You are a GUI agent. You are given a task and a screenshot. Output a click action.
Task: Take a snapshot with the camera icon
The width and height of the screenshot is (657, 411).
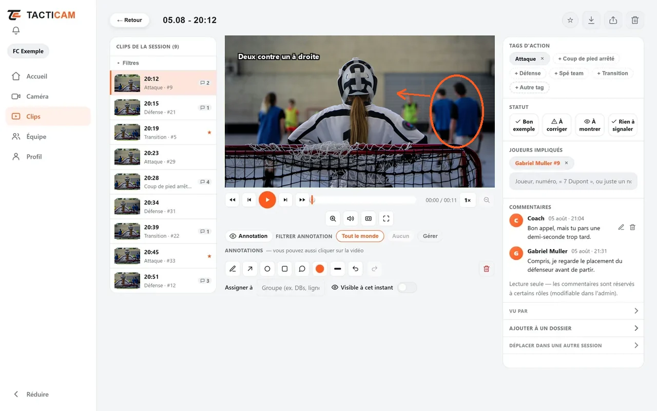click(x=369, y=218)
